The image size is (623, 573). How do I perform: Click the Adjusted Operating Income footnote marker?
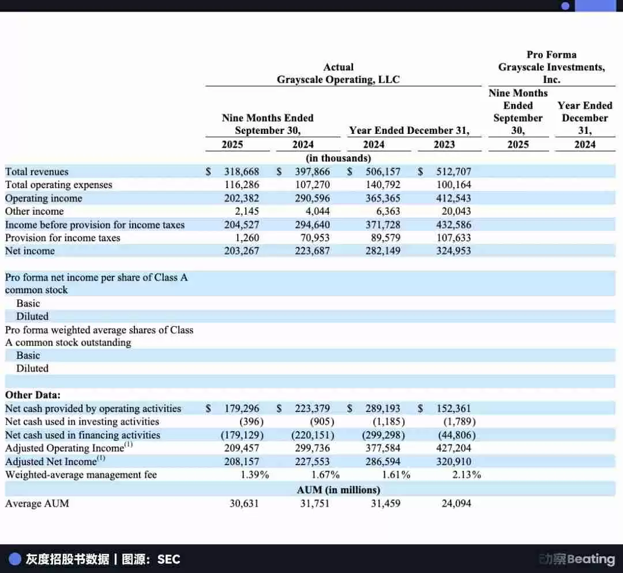129,443
